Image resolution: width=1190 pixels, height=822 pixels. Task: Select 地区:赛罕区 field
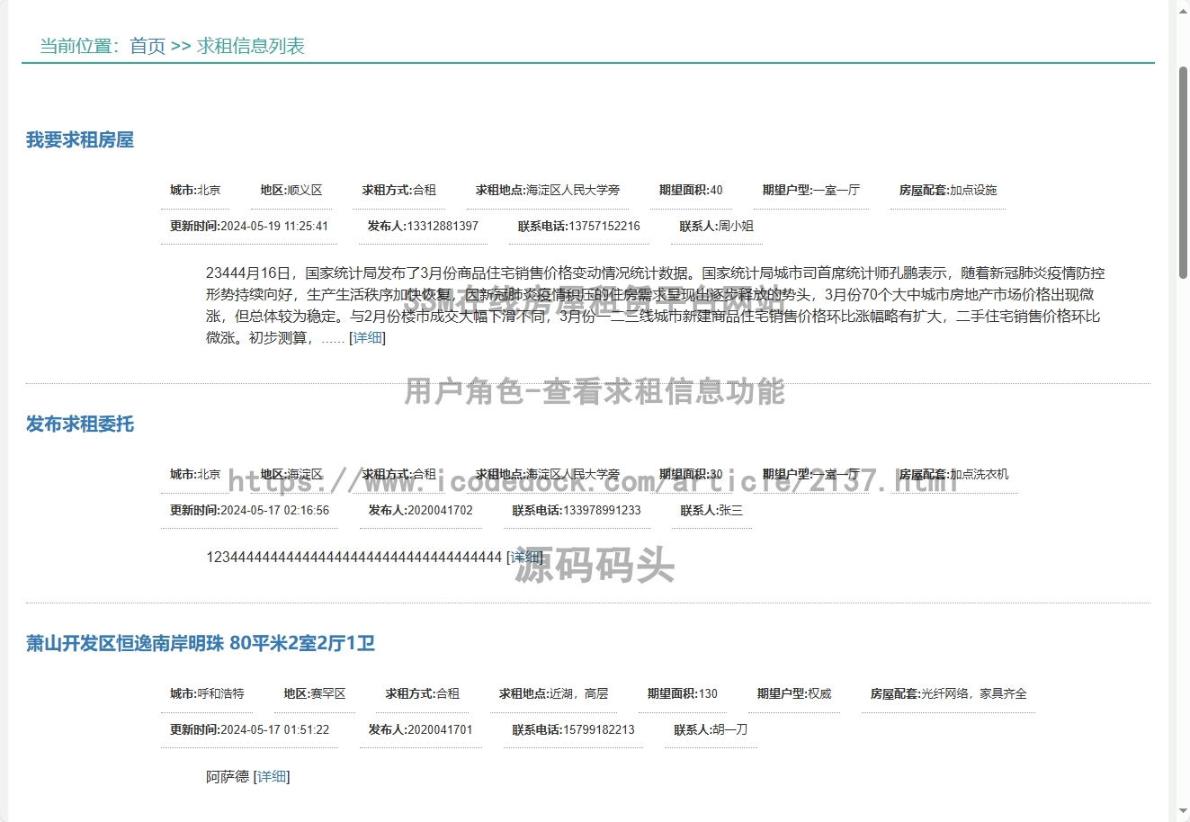(315, 694)
